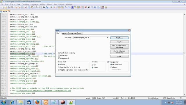The width and height of the screenshot is (186, 105).
Task: Enable Match case checkbox
Action: point(59,56)
